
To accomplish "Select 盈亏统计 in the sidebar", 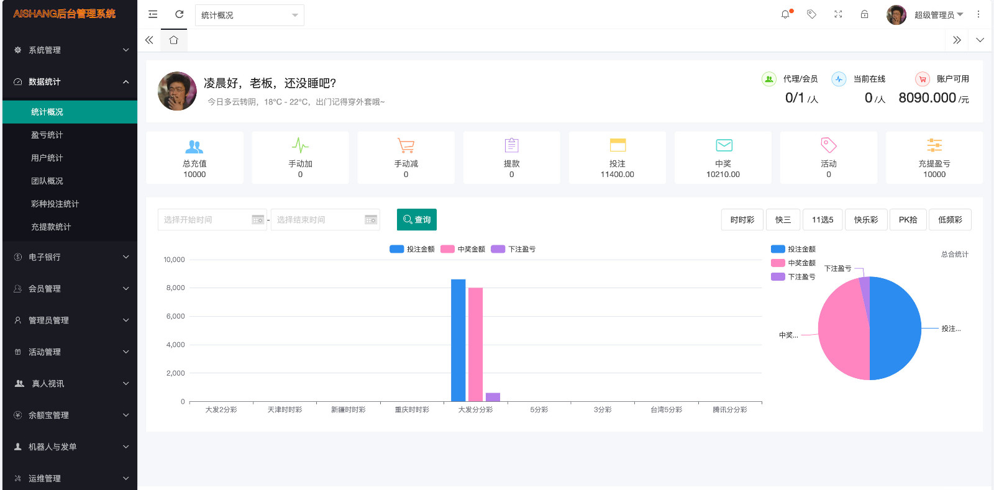I will [47, 135].
